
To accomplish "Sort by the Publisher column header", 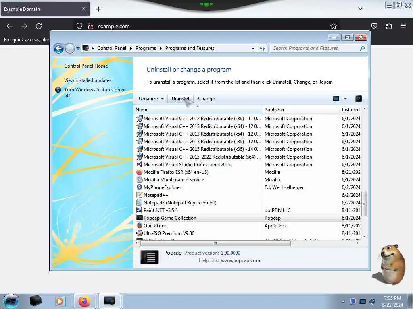I will (x=300, y=110).
